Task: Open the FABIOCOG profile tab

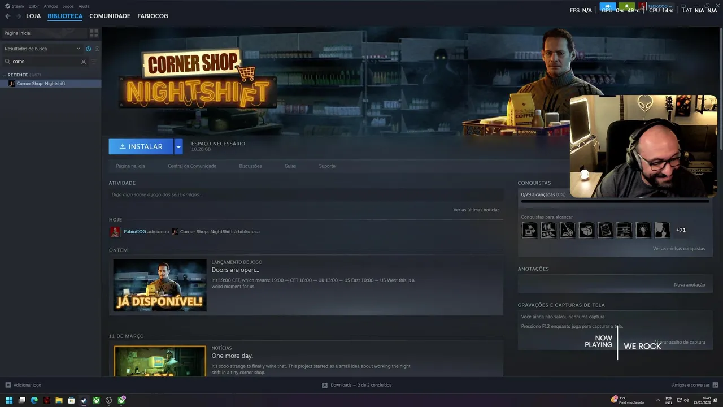Action: click(x=153, y=16)
